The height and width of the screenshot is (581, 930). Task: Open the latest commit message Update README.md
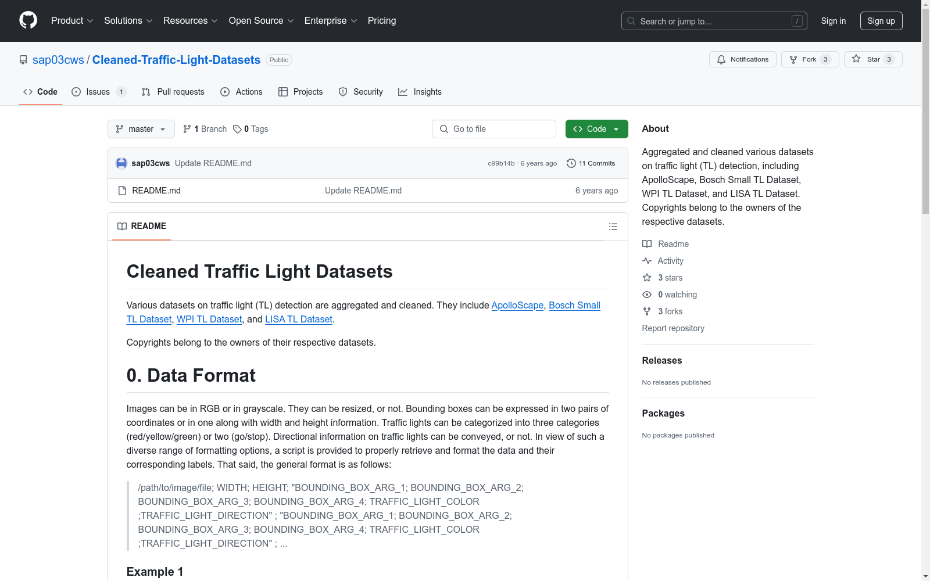pyautogui.click(x=213, y=163)
